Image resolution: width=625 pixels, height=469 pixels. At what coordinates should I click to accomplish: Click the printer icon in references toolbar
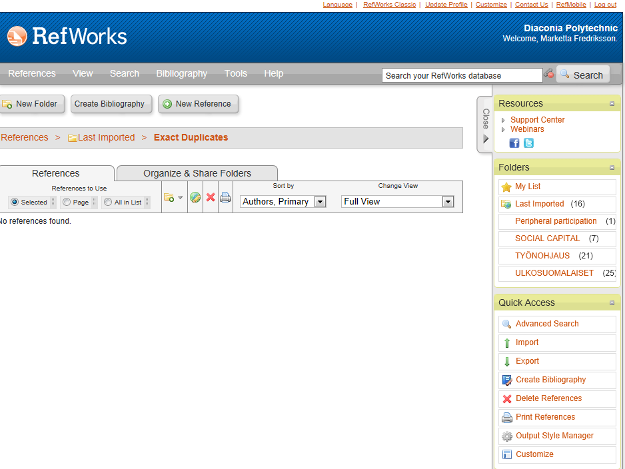tap(225, 197)
